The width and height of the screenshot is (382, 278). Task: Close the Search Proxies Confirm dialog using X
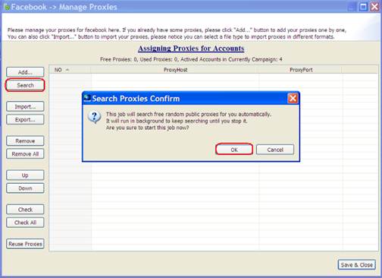tap(293, 98)
